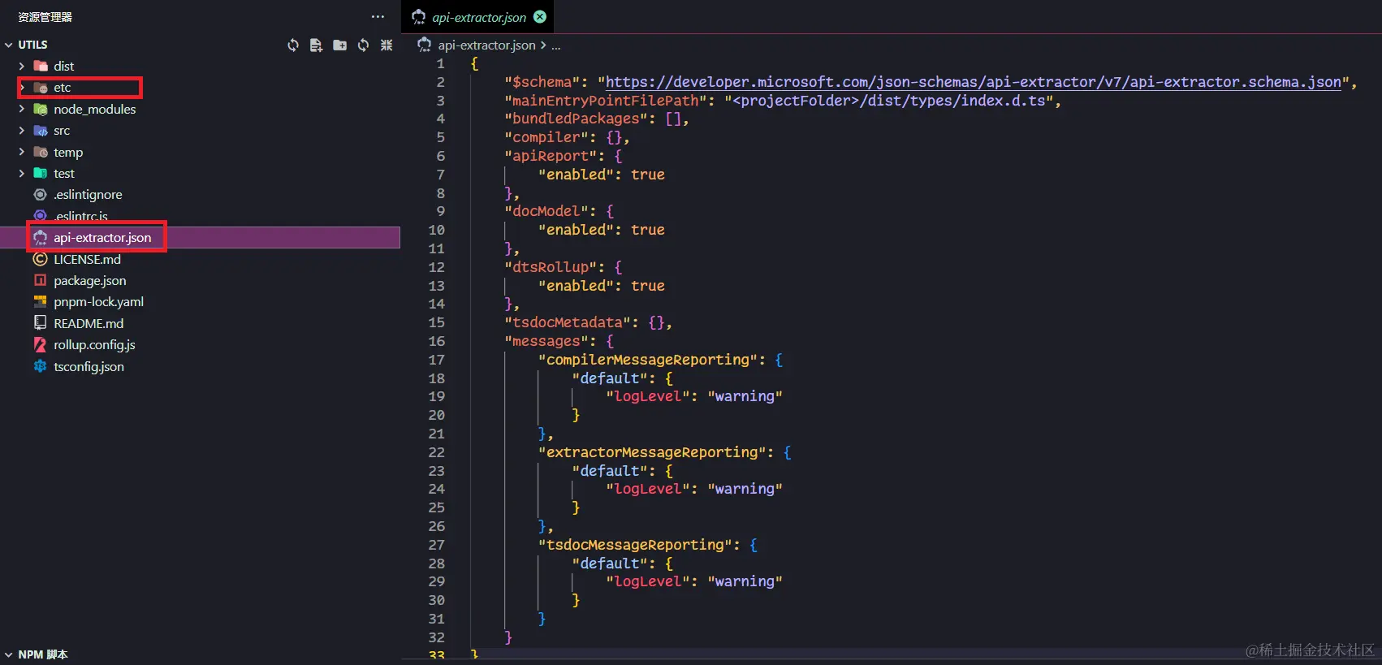Click the "docModel" key
1382x665 pixels.
546,211
